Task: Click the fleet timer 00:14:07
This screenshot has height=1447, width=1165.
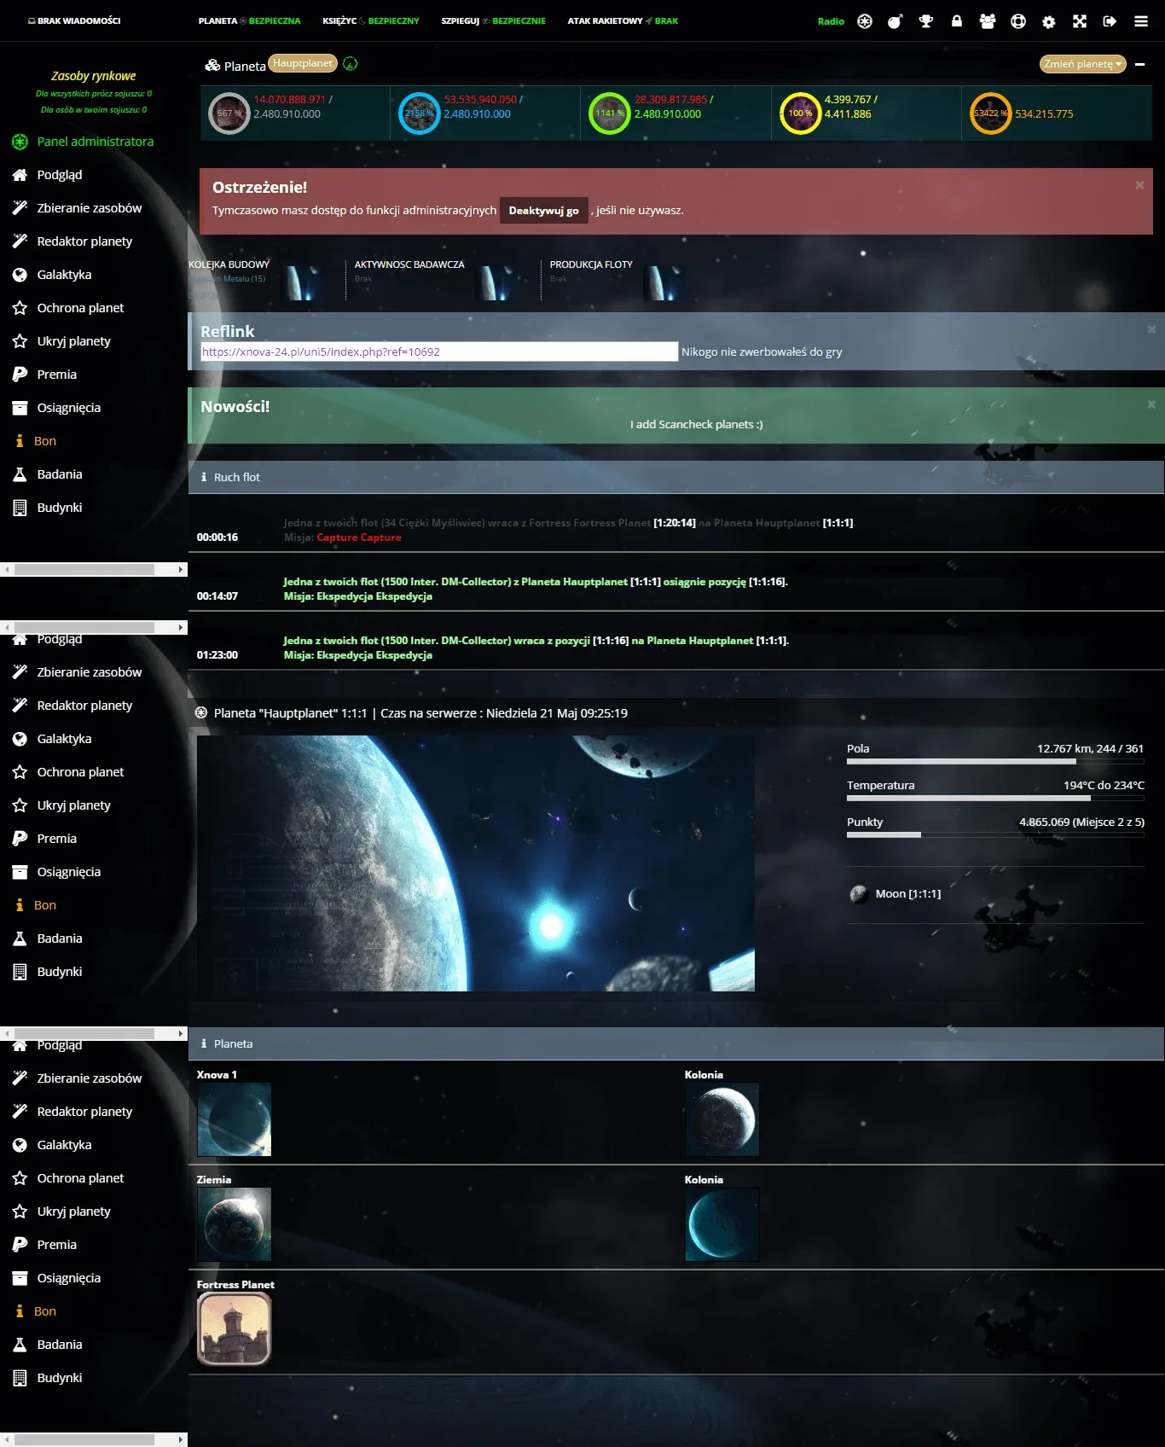Action: point(217,596)
